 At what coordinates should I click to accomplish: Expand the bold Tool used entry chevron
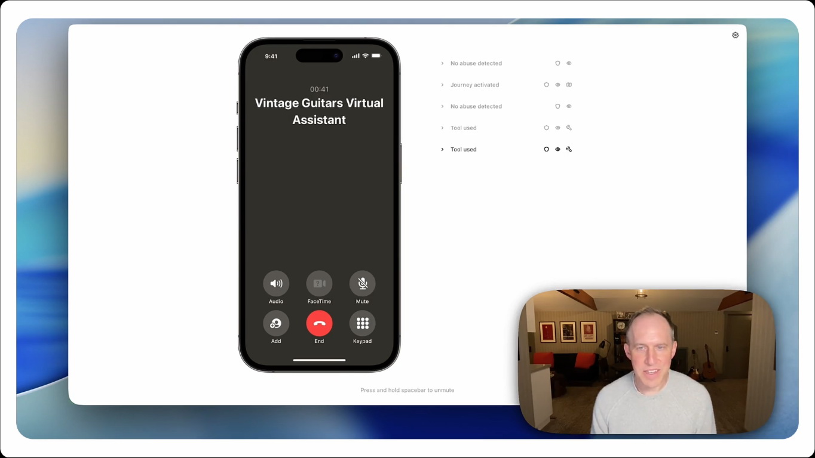tap(442, 150)
